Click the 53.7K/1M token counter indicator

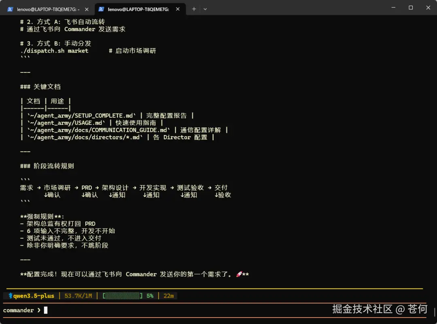coord(78,296)
